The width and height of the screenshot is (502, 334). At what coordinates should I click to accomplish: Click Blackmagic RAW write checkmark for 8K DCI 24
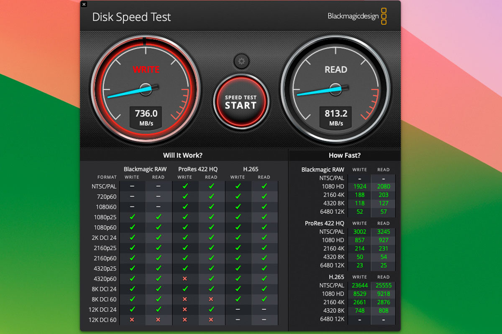pyautogui.click(x=132, y=289)
